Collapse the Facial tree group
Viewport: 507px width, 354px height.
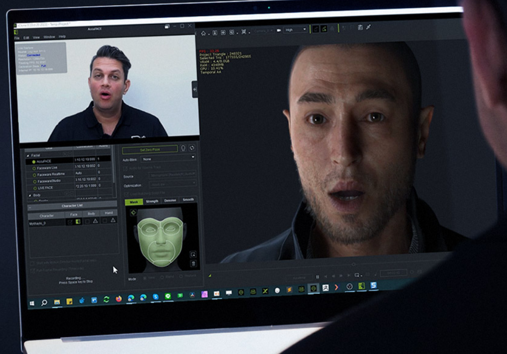[x=28, y=156]
